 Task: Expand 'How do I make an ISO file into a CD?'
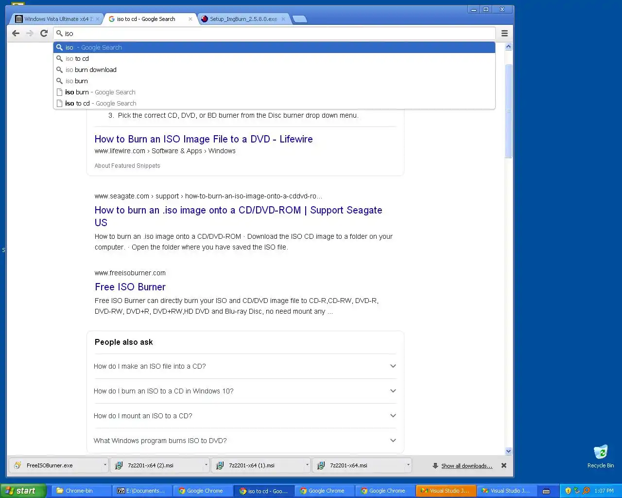245,366
